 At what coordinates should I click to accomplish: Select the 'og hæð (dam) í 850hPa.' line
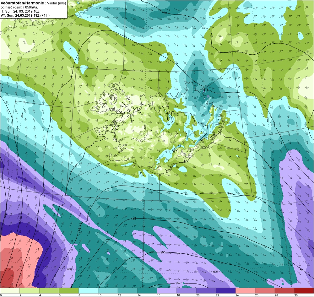tap(19, 8)
